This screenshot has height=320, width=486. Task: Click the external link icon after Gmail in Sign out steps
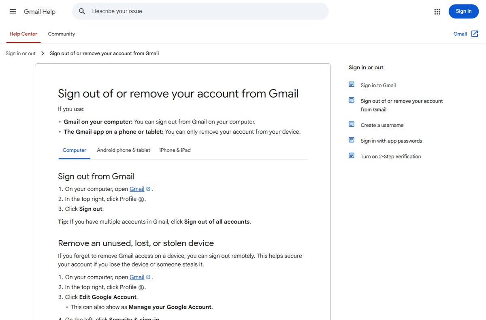pyautogui.click(x=148, y=189)
